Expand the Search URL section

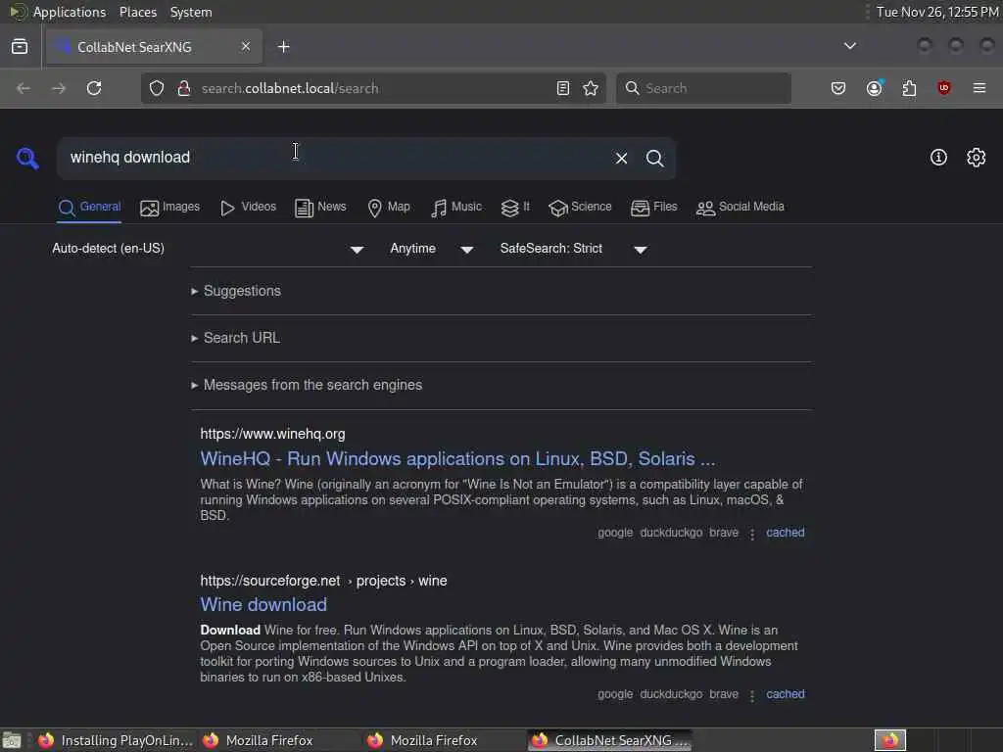coord(235,338)
